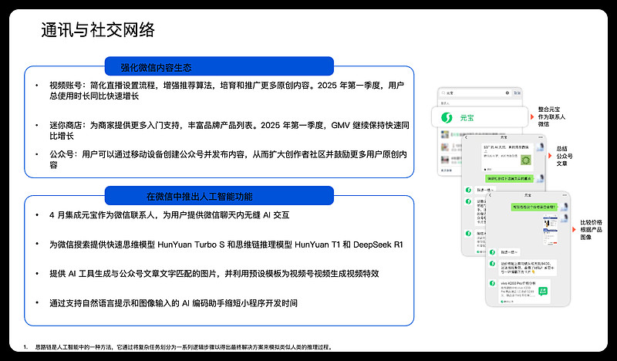The width and height of the screenshot is (617, 361).
Task: Click bullet about 4 月集成元宝作为微信联系人
Action: point(169,215)
